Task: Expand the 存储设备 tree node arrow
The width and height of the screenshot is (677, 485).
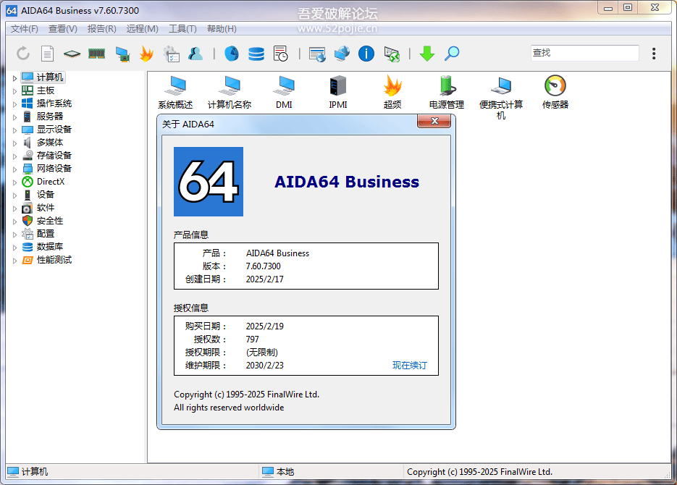Action: 14,156
